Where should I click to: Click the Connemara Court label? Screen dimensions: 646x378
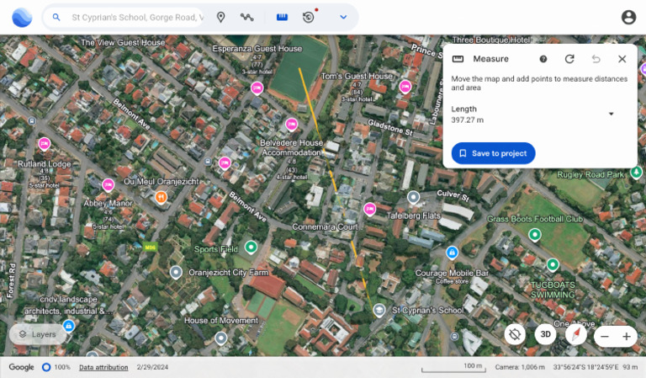(325, 227)
